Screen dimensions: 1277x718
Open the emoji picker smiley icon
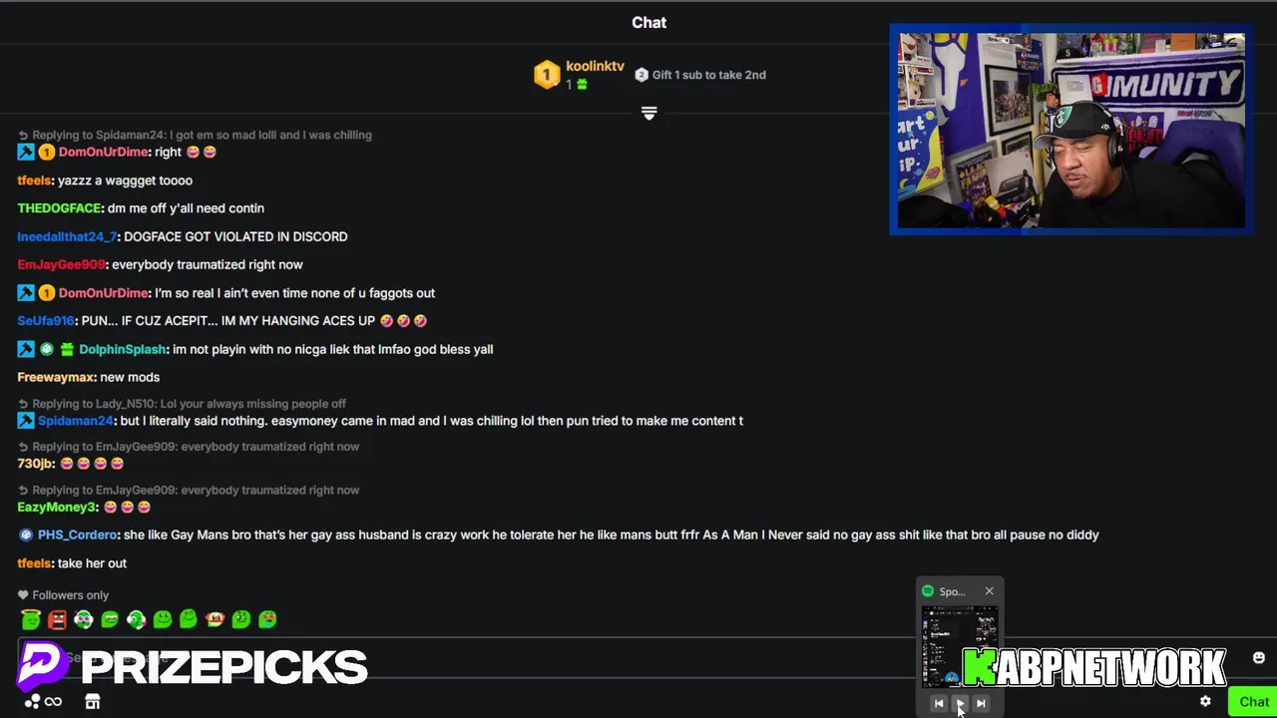click(x=1259, y=658)
